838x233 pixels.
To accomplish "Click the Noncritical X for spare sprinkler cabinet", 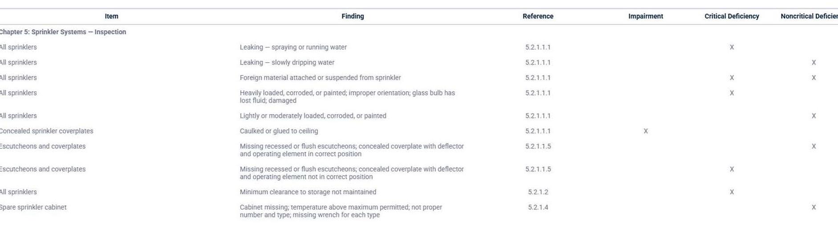I will pyautogui.click(x=814, y=207).
